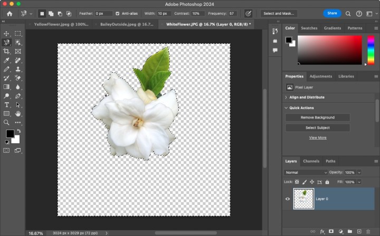Create a new layer with plus icon
Screen dimensions: 380x236
(359, 231)
